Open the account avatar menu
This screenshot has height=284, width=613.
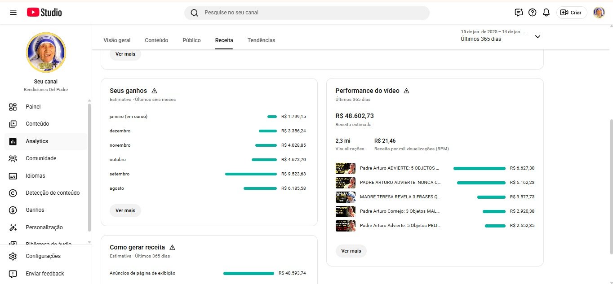coord(599,13)
